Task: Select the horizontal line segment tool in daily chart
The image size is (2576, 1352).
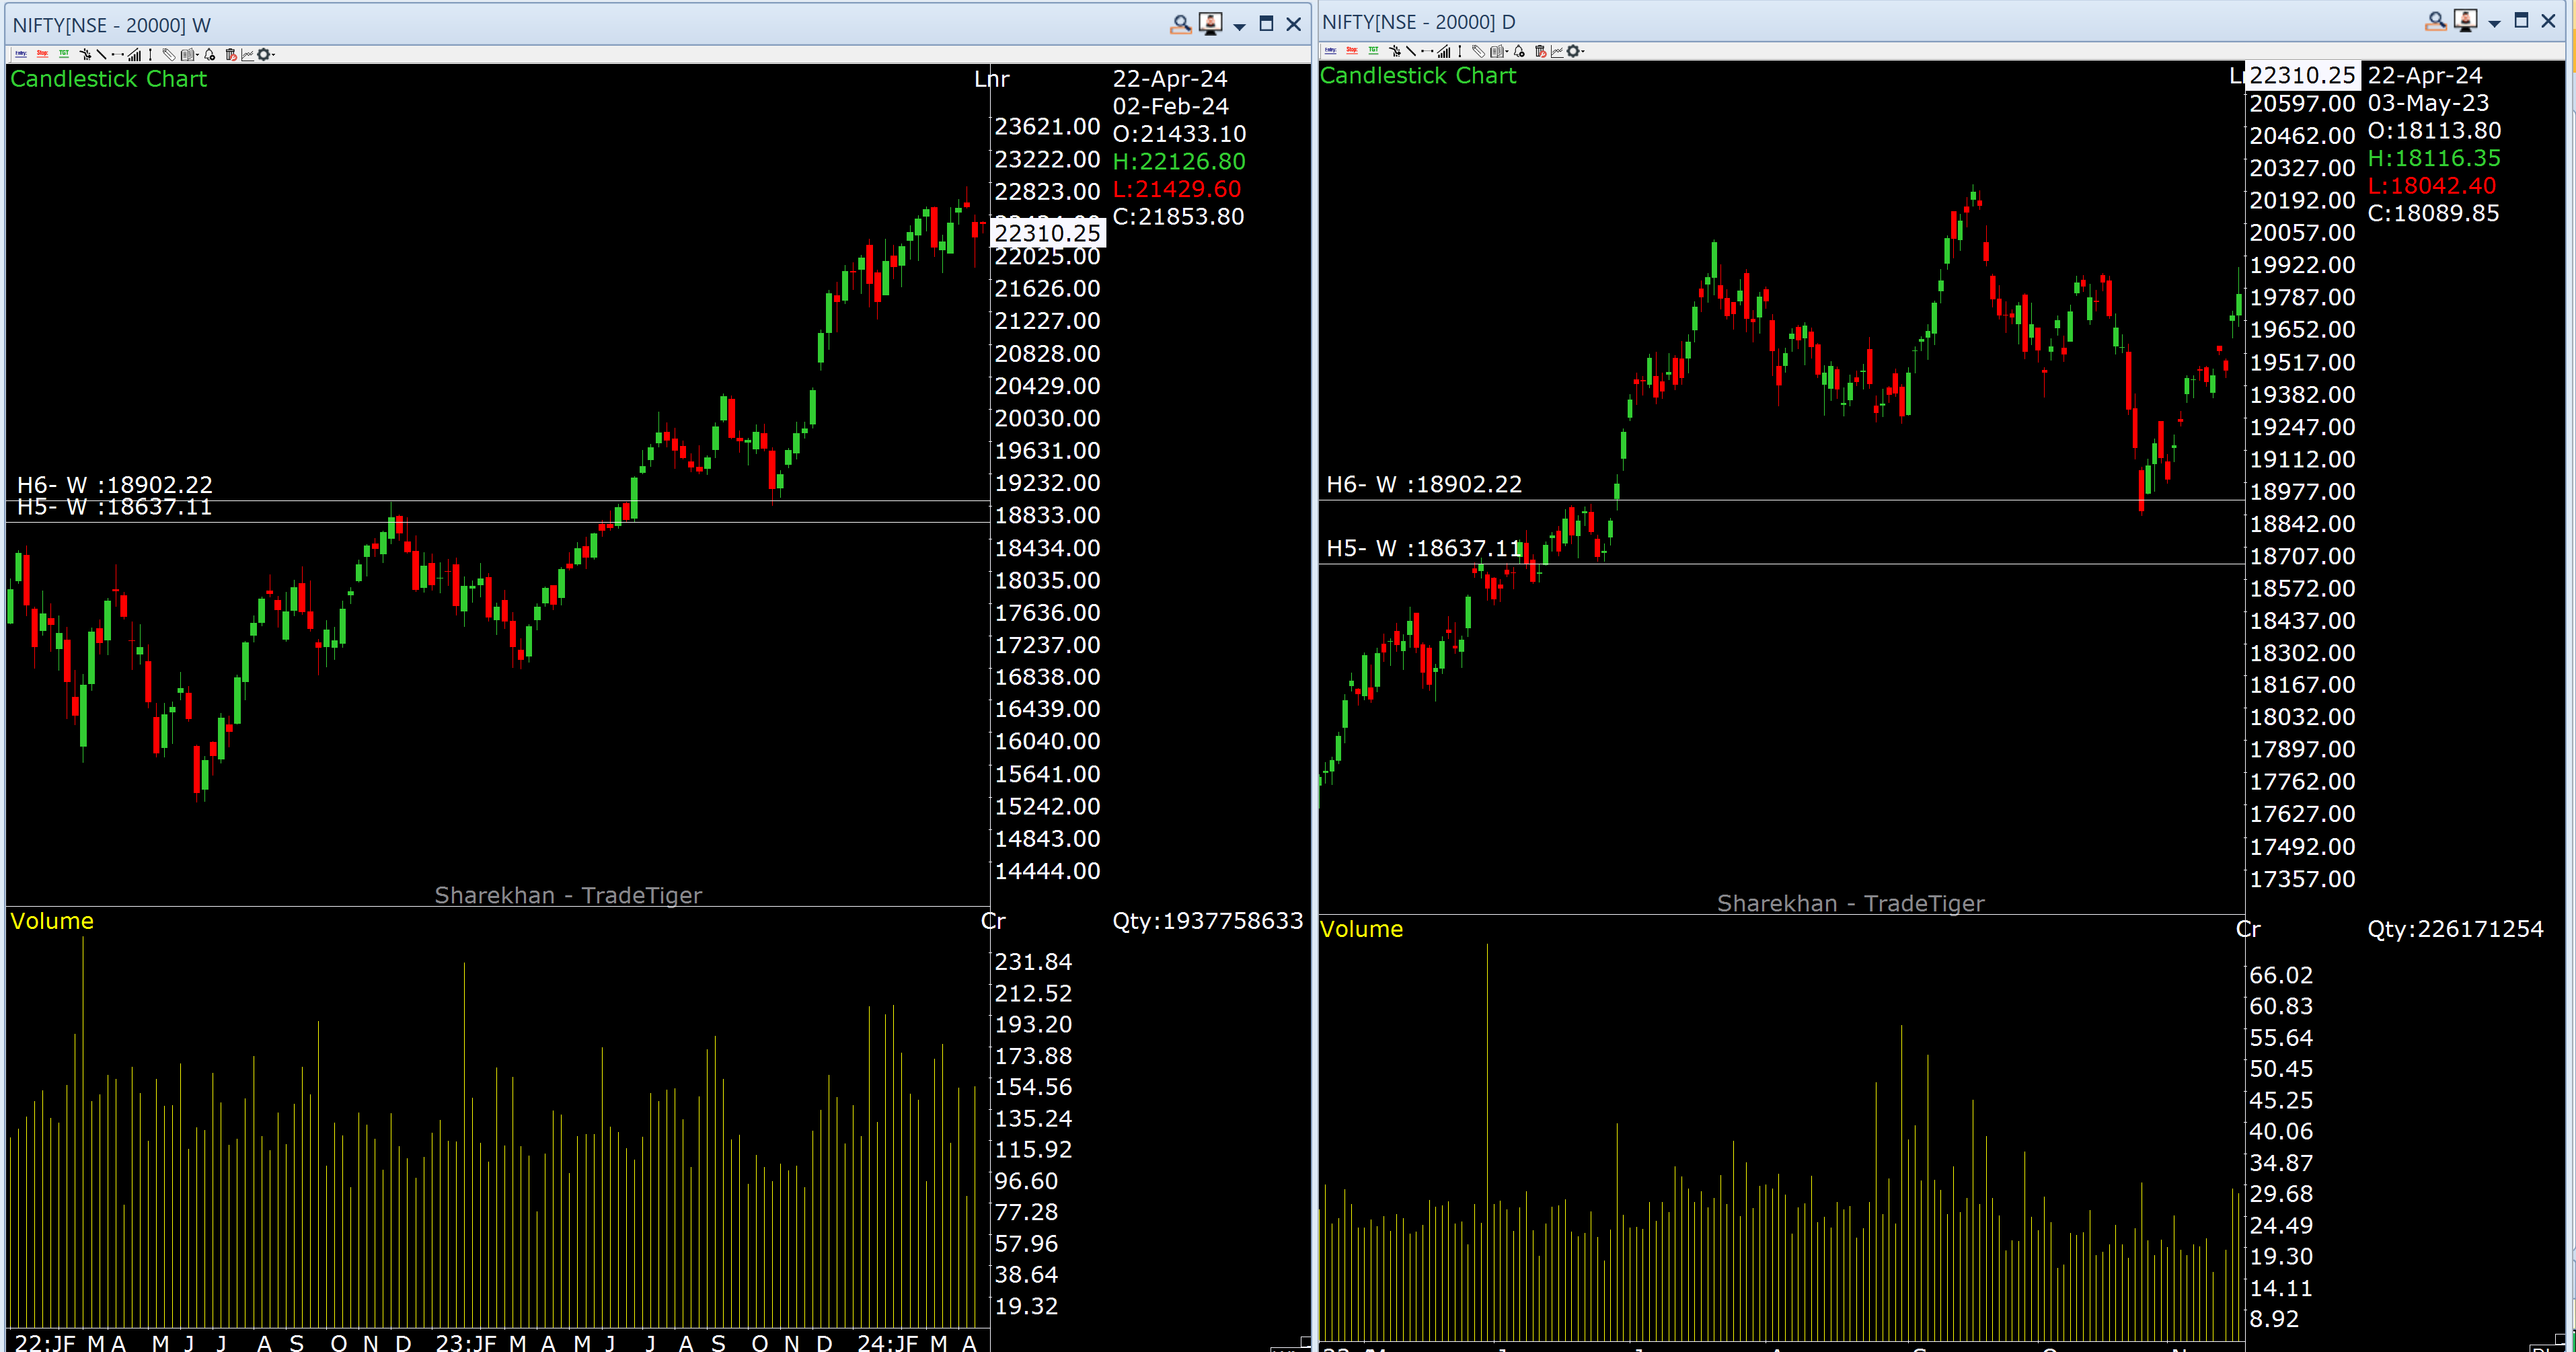Action: point(1427,51)
